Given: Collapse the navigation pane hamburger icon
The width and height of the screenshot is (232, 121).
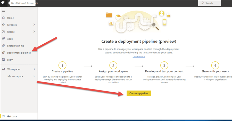Looking at the screenshot, I should pos(3,11).
